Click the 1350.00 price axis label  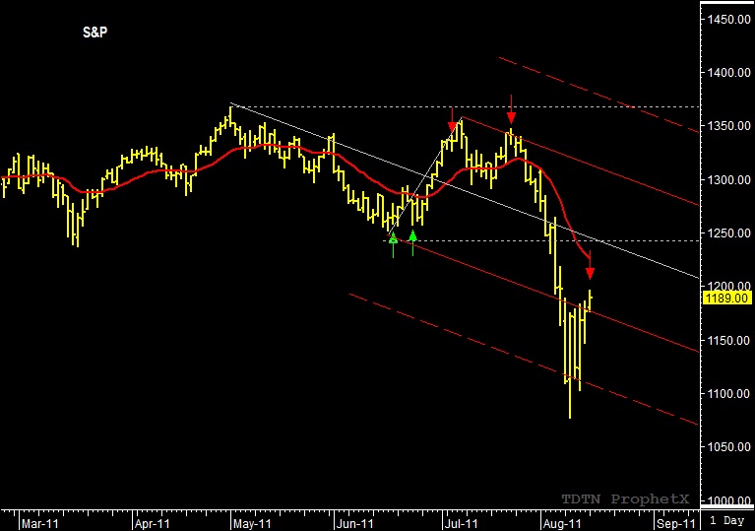(x=728, y=126)
